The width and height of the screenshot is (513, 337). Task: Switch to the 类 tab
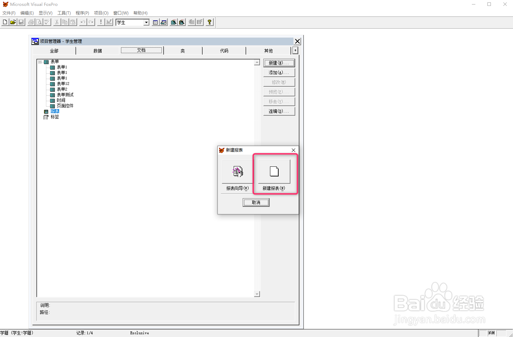(x=183, y=51)
